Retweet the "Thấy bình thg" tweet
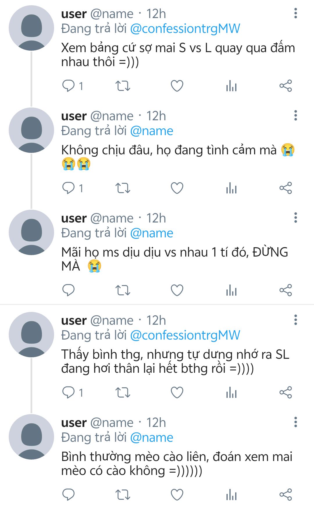 point(123,393)
